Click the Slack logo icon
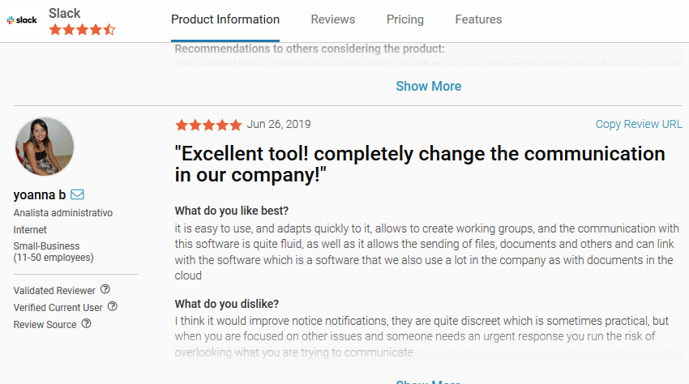The image size is (689, 384). pos(24,19)
